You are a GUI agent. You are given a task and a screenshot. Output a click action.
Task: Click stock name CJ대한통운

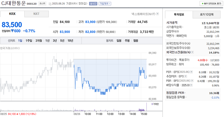coord(13,3)
